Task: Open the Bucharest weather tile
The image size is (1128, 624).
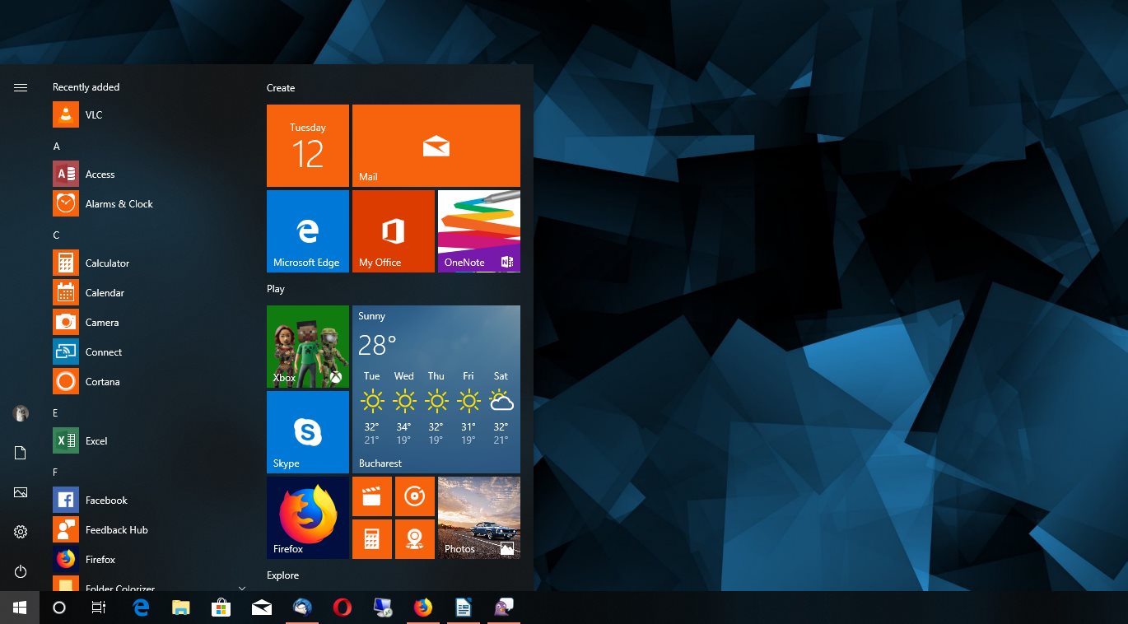Action: tap(436, 389)
